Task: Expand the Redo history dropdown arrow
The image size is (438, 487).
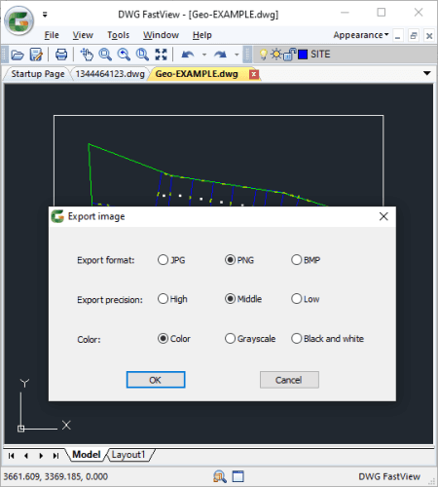Action: (x=237, y=55)
